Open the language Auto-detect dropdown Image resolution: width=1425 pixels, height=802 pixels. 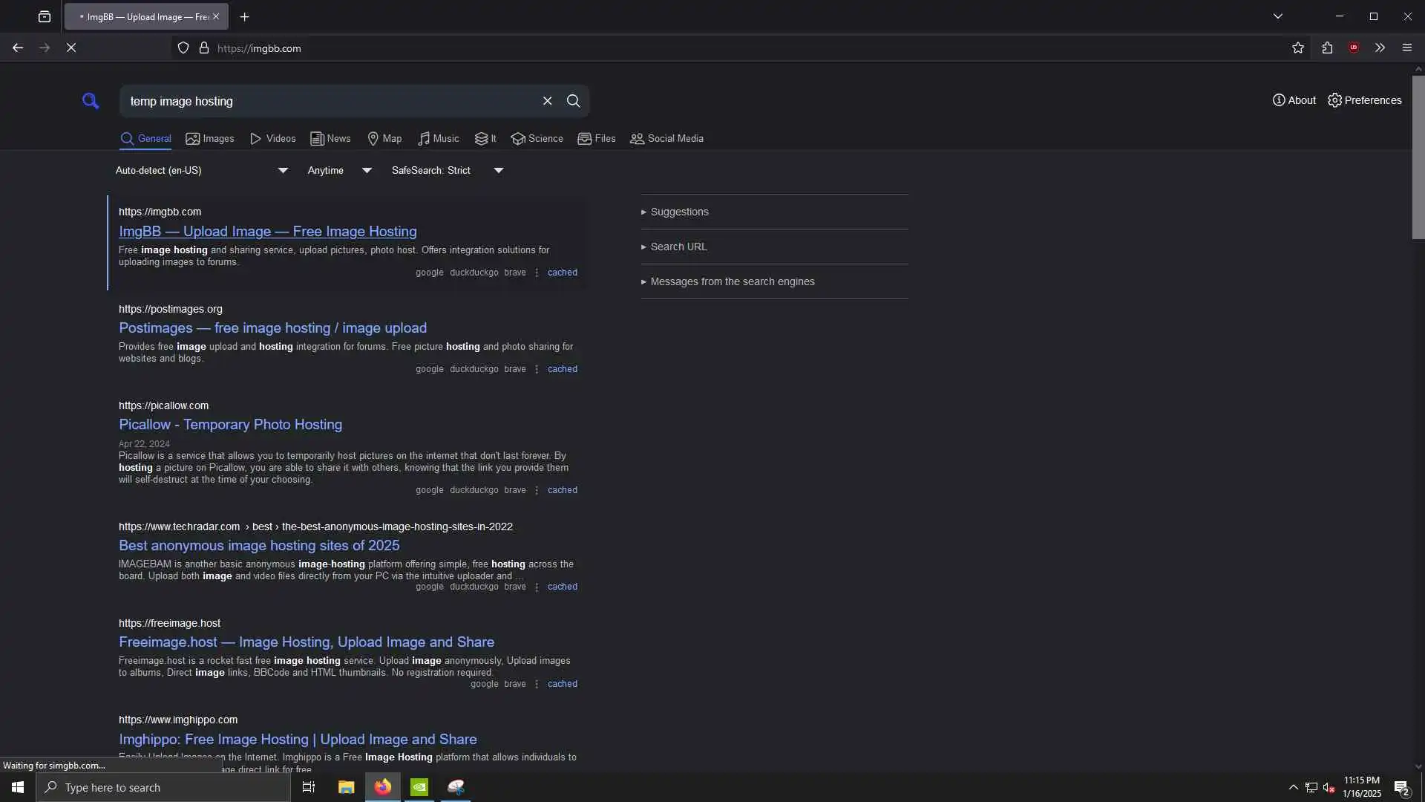(x=201, y=171)
